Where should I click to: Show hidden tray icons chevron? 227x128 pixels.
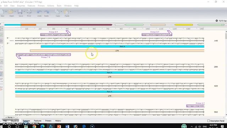[x=192, y=127]
